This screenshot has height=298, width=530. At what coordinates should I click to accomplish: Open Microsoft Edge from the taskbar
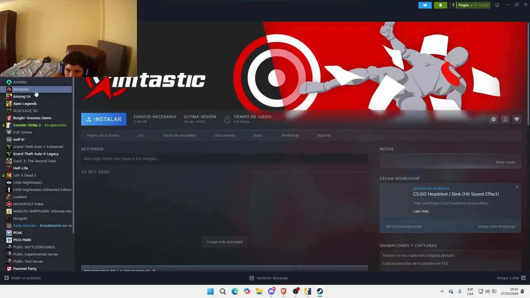pyautogui.click(x=235, y=291)
